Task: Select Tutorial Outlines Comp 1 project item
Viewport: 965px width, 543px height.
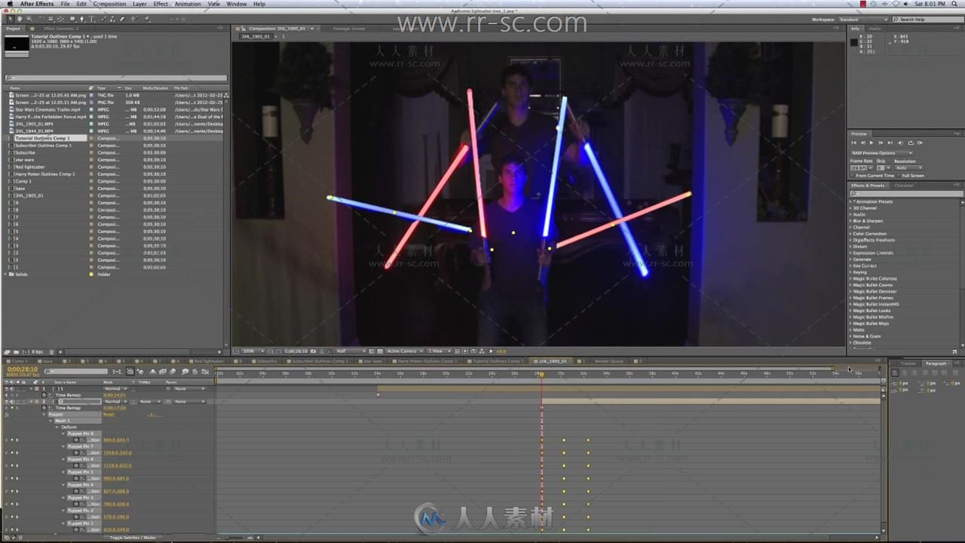Action: point(42,138)
